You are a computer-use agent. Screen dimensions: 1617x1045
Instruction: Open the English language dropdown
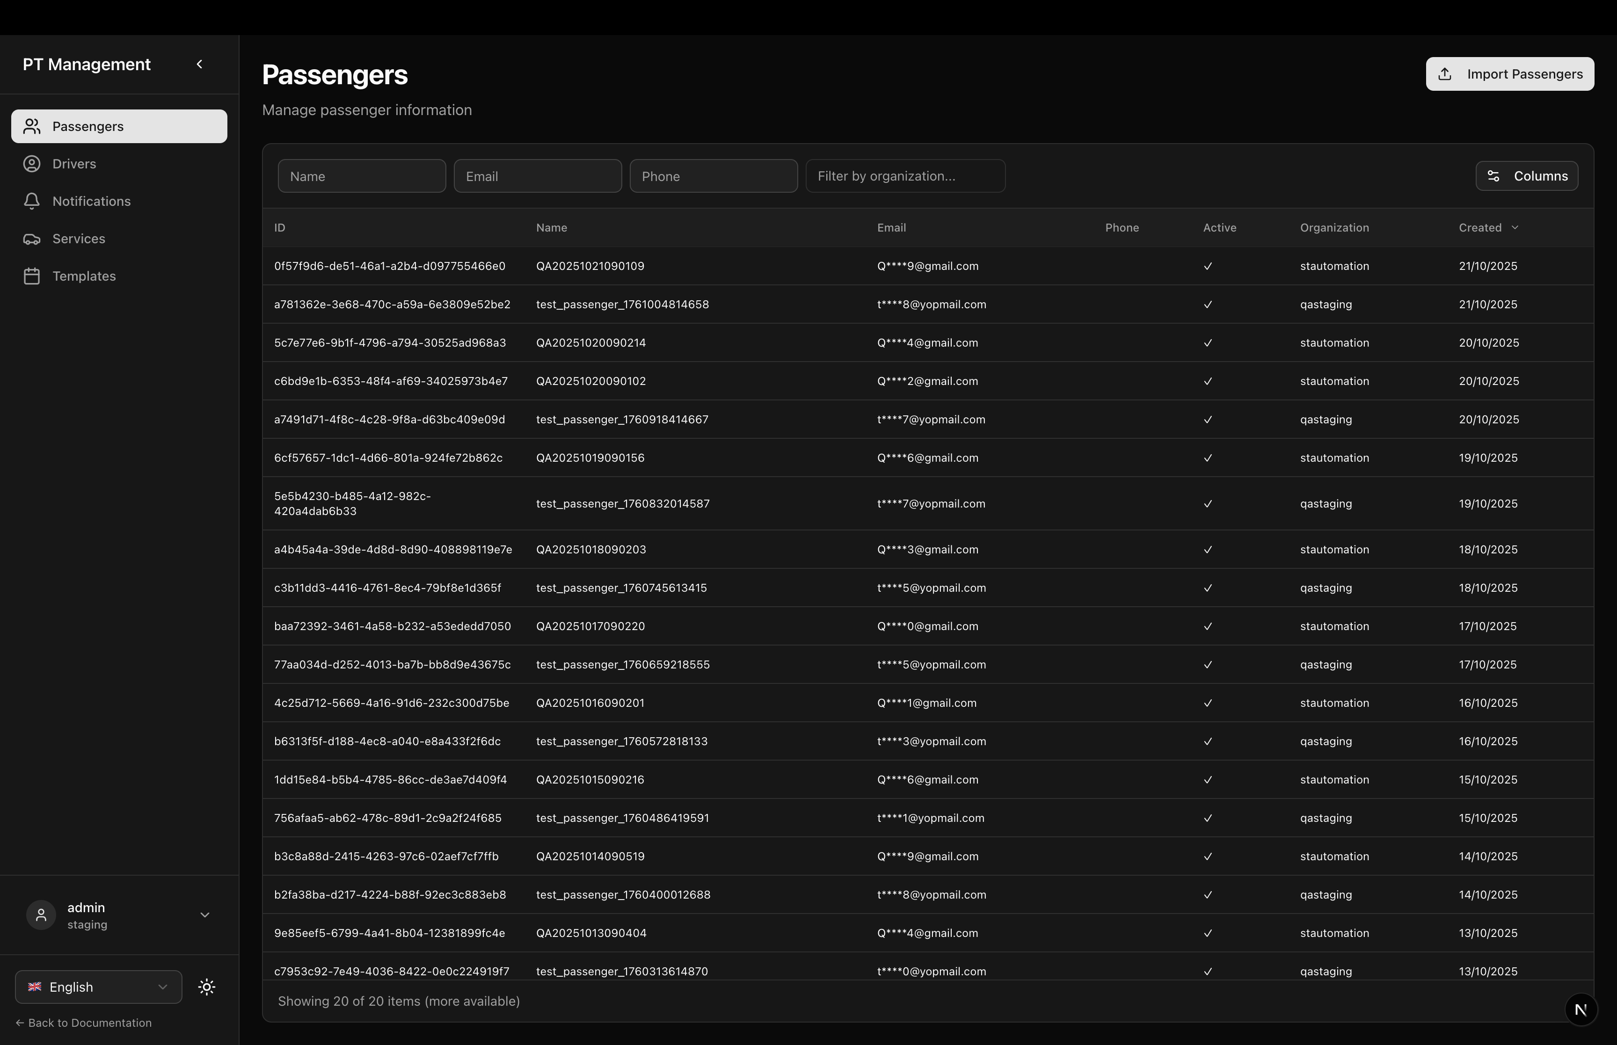click(x=98, y=987)
